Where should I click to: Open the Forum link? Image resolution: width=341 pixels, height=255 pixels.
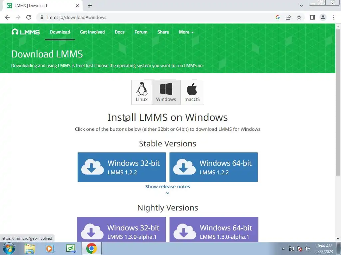coord(141,32)
